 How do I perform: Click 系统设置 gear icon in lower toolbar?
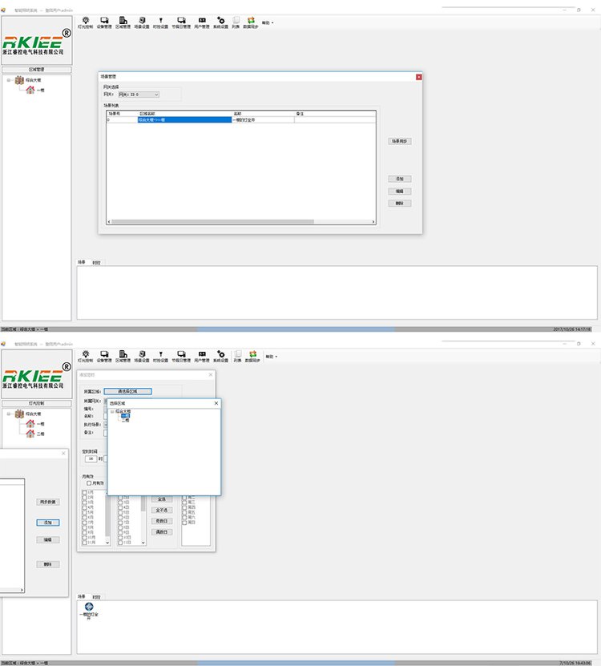point(220,356)
